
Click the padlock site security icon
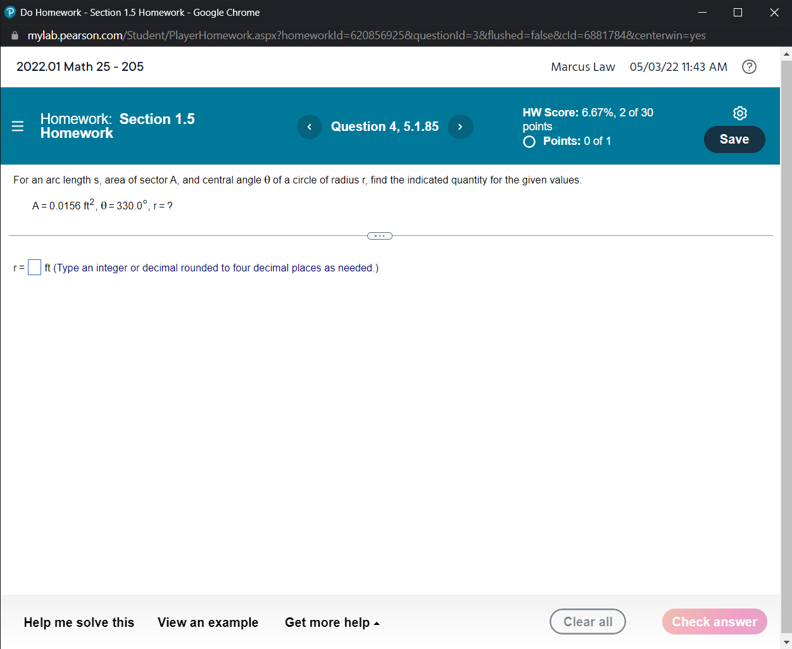click(15, 35)
